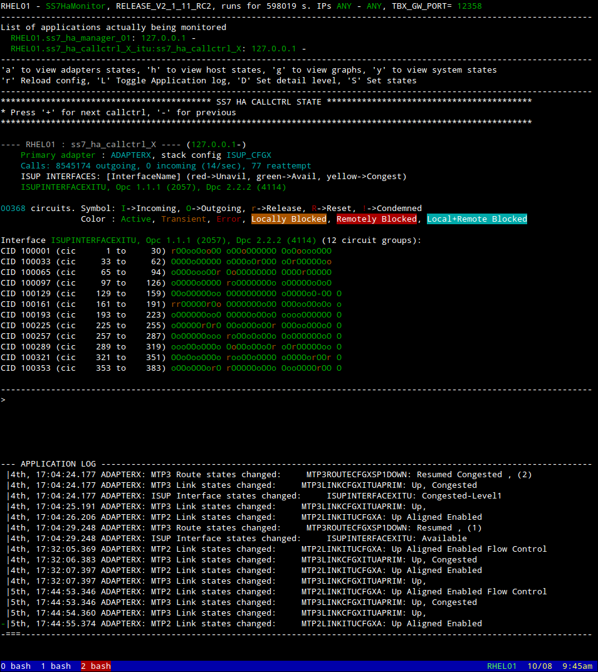Click the 'ISUPINTERFACEXITU: Available' log entry
598x672 pixels.
(237, 539)
